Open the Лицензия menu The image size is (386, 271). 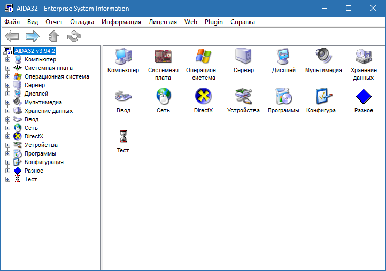pyautogui.click(x=163, y=22)
